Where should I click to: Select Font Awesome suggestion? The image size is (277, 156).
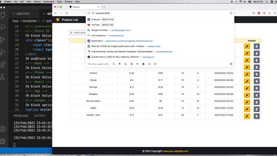(160, 36)
